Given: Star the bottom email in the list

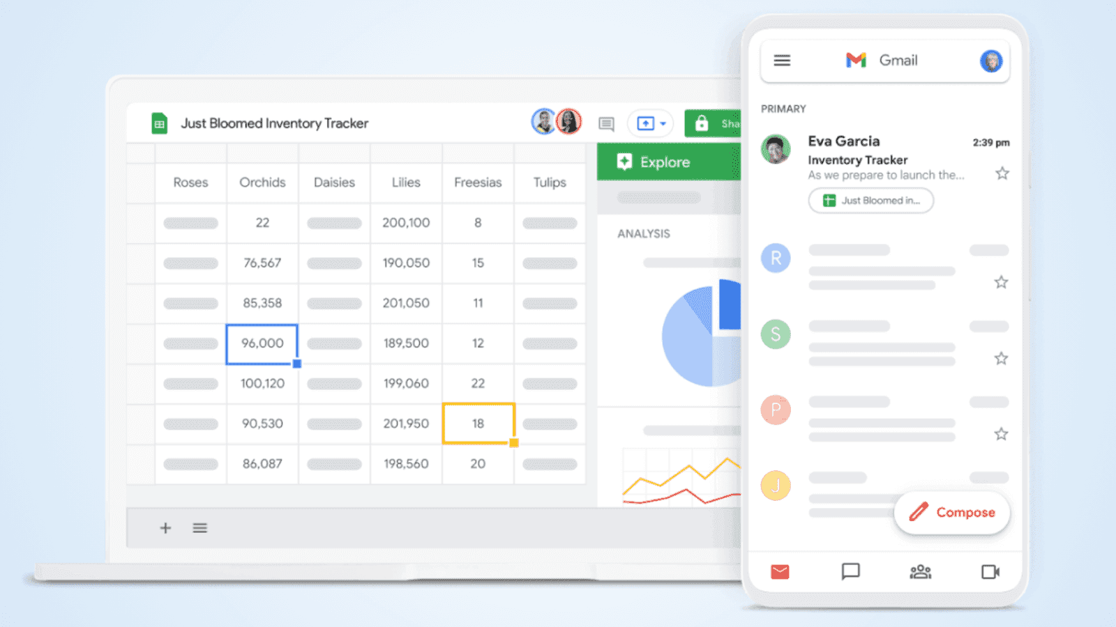Looking at the screenshot, I should pos(1002,433).
